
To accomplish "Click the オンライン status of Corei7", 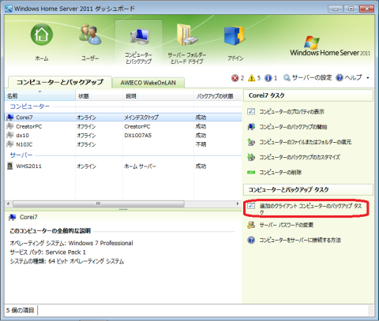I will (86, 118).
